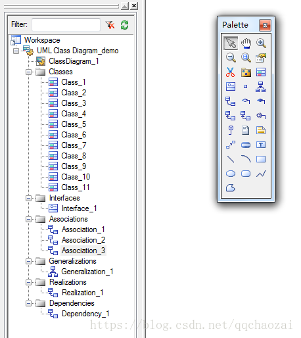
Task: Refresh the browser using green arrows icon
Action: click(125, 25)
